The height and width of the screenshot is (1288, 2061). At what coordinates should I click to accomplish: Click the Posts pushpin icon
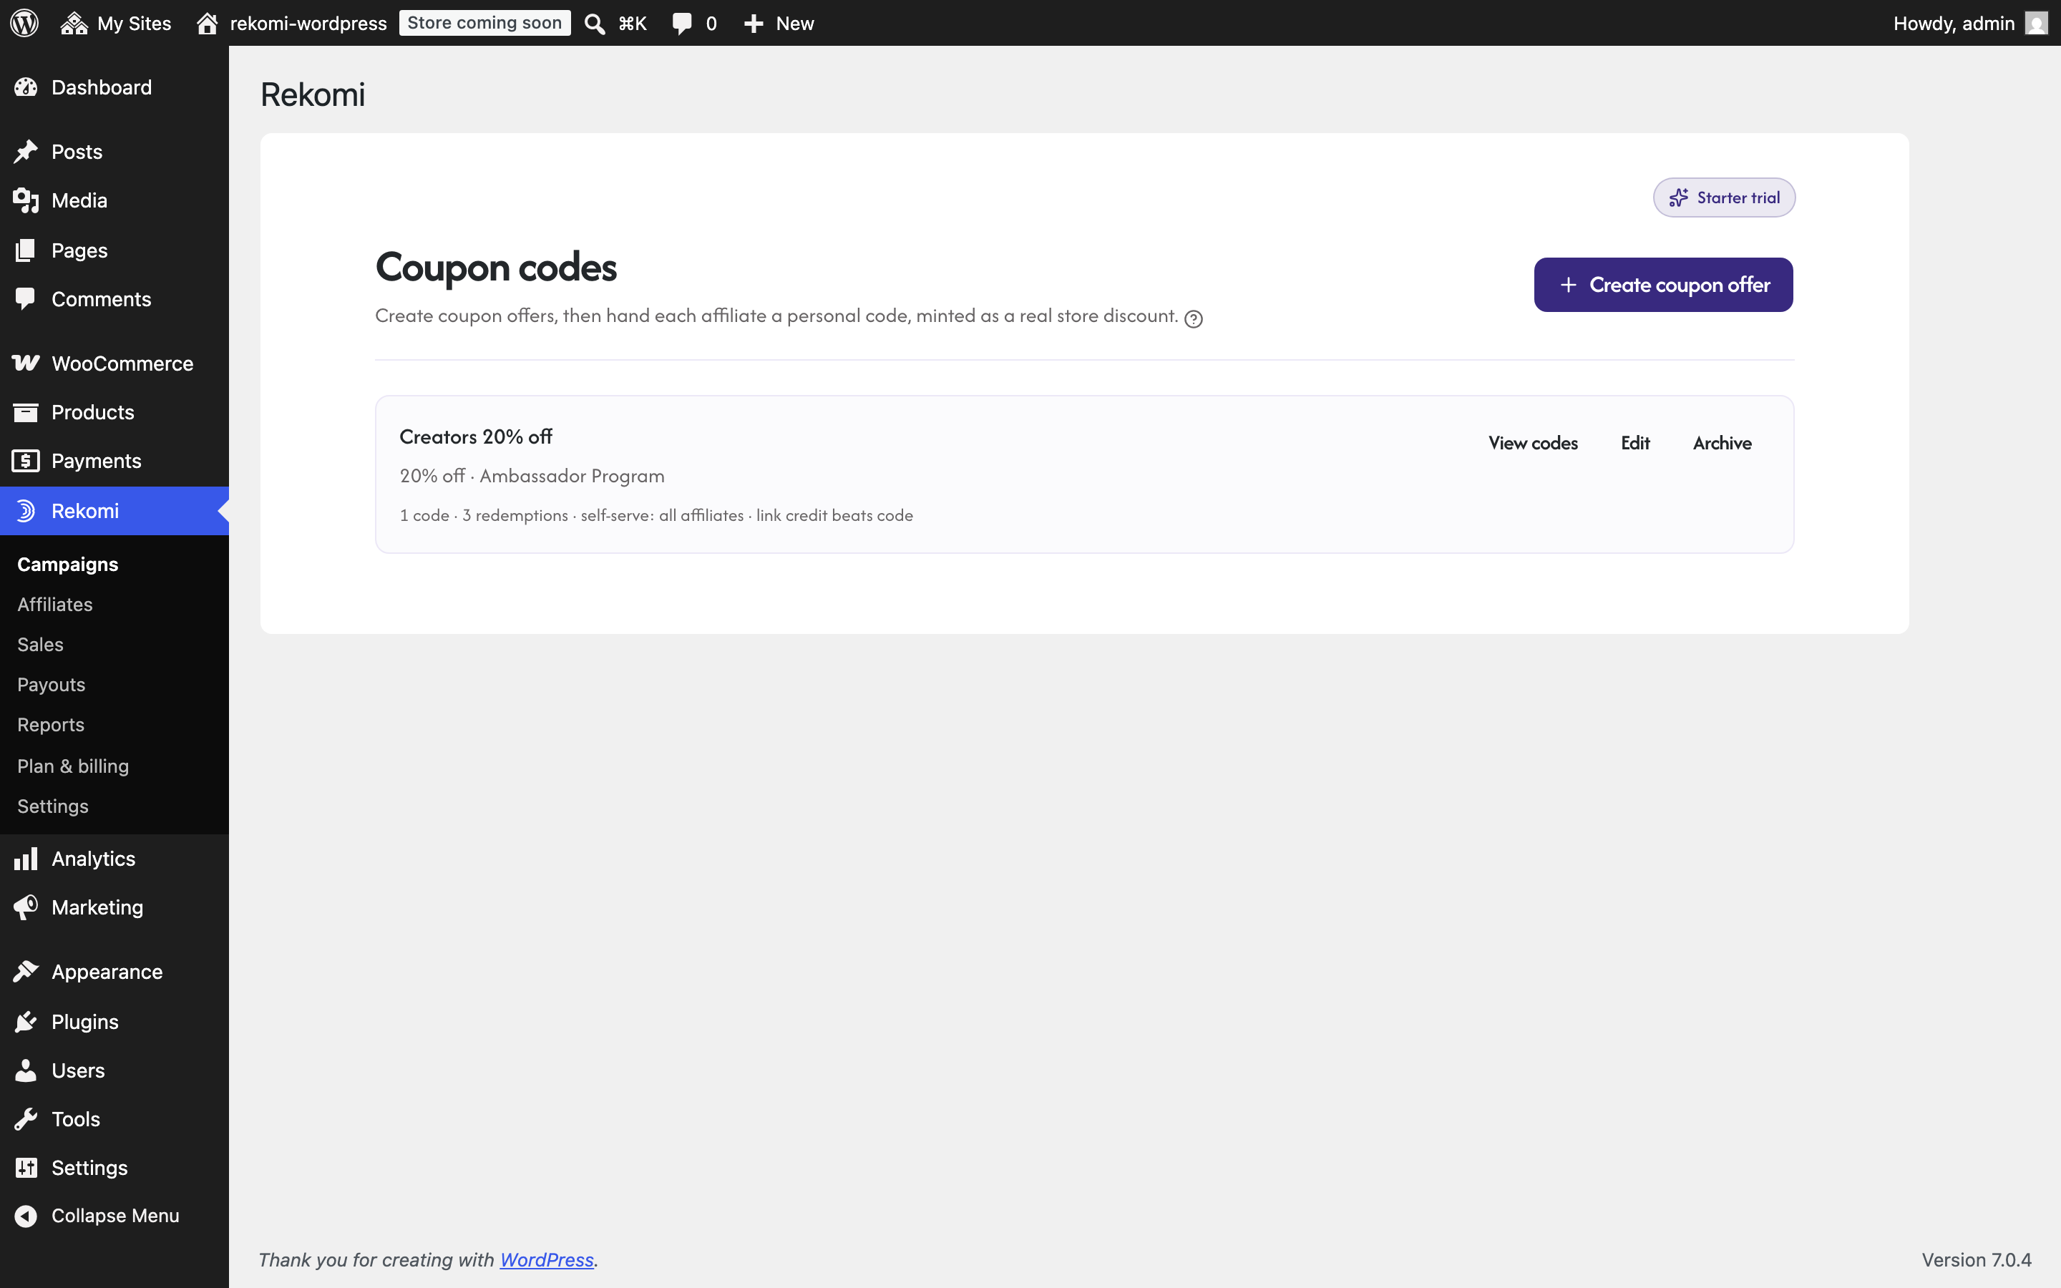26,152
